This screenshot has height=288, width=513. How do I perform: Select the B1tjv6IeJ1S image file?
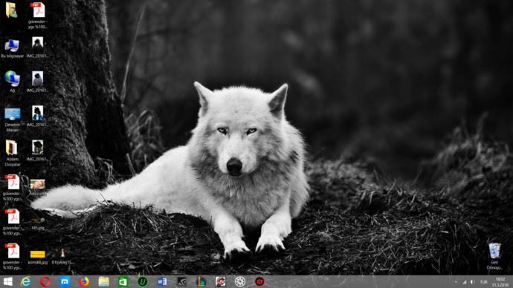coord(62,257)
